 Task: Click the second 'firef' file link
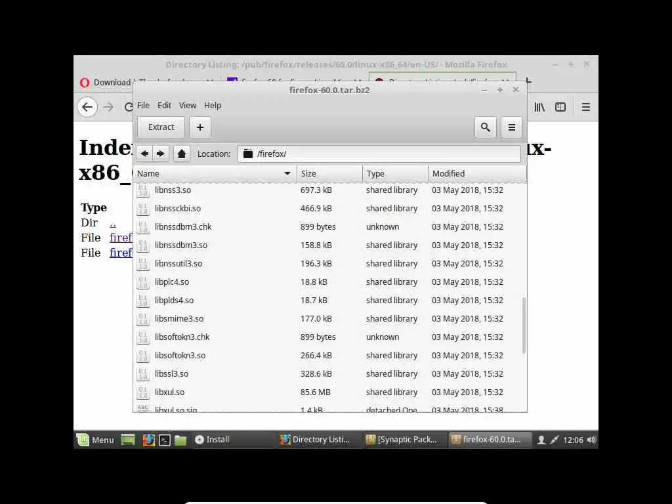click(x=121, y=253)
